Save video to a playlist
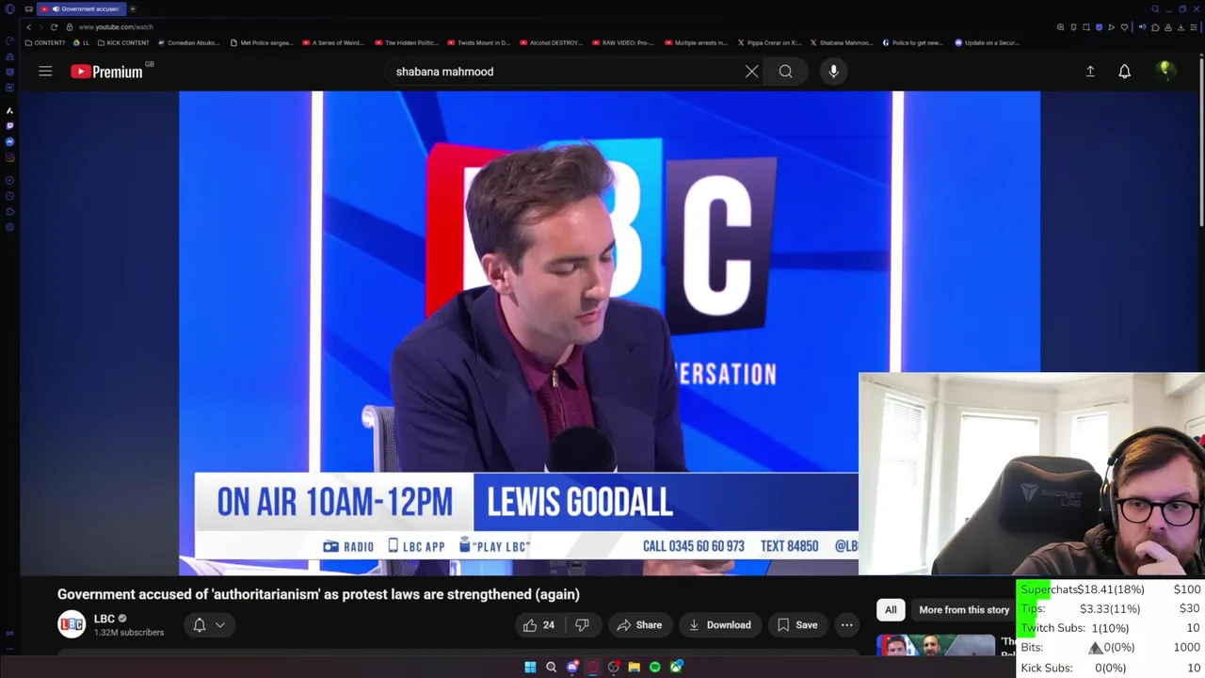Image resolution: width=1205 pixels, height=678 pixels. click(797, 625)
